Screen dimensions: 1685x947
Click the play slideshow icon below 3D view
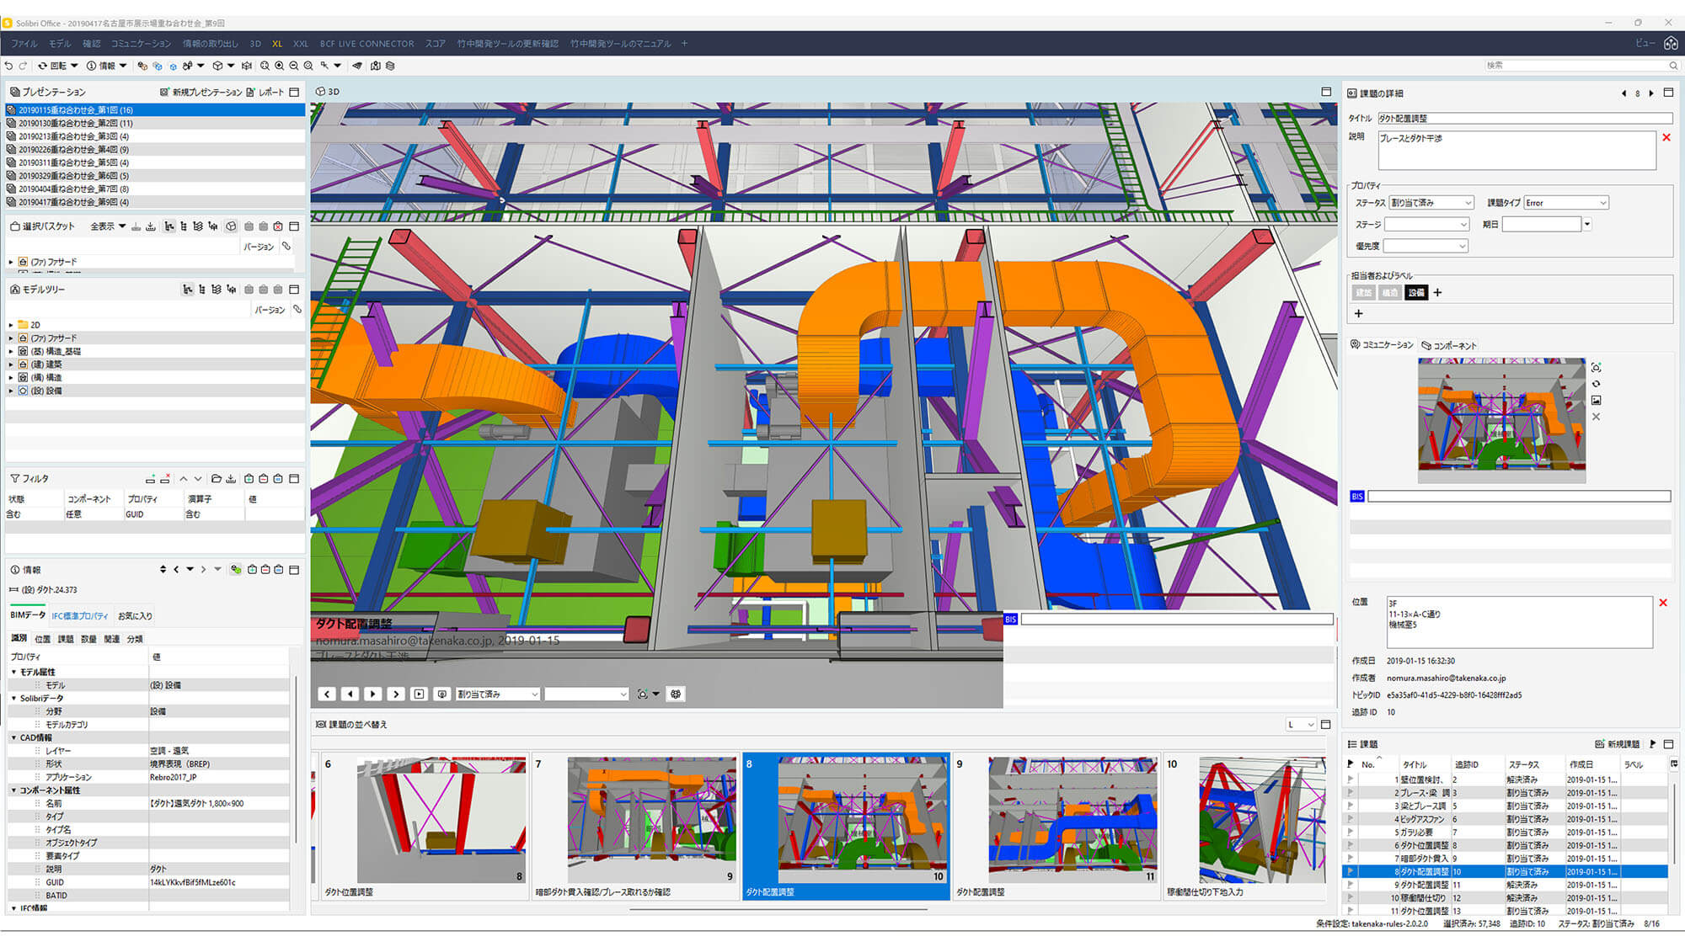(x=419, y=694)
